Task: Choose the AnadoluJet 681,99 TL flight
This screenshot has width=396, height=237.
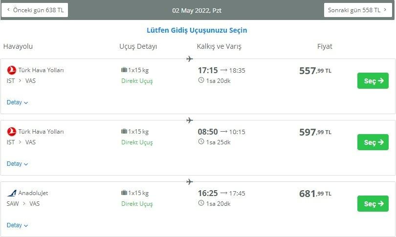Action: [x=373, y=204]
